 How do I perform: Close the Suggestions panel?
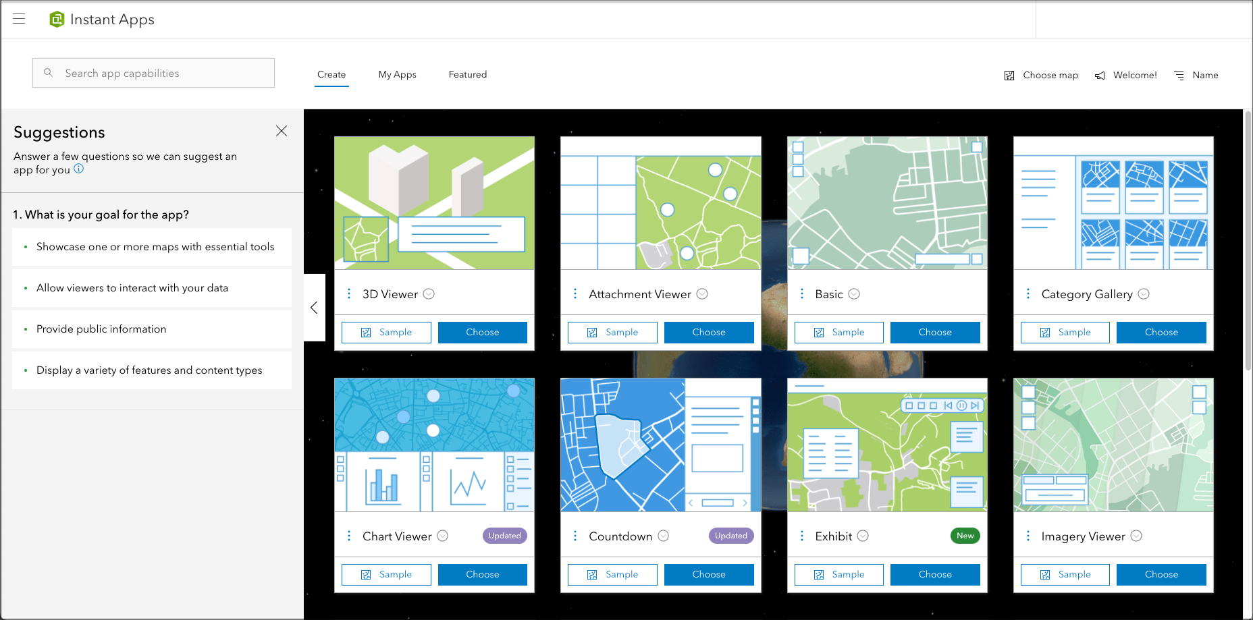pos(282,131)
